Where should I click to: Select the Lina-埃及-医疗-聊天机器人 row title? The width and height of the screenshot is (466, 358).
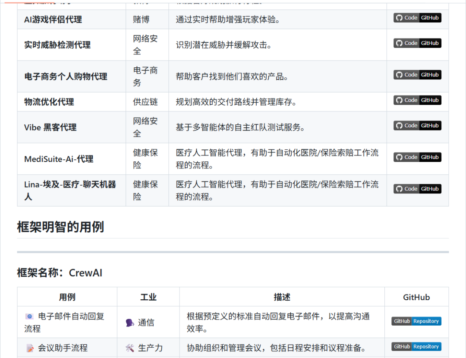click(70, 190)
